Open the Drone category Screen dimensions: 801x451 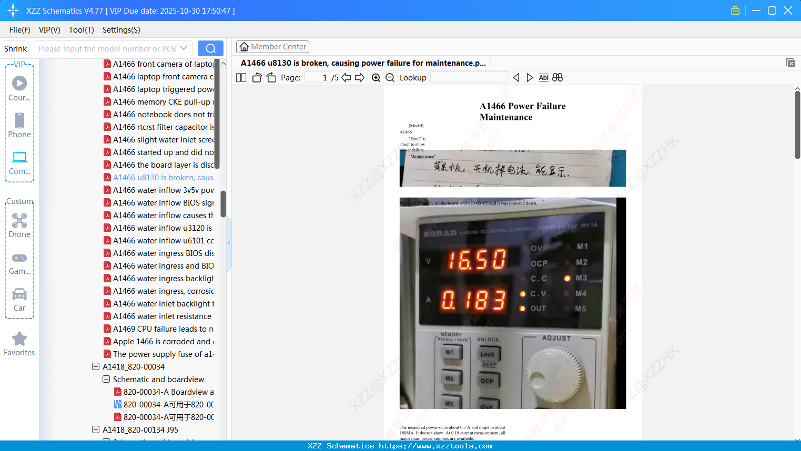point(19,225)
